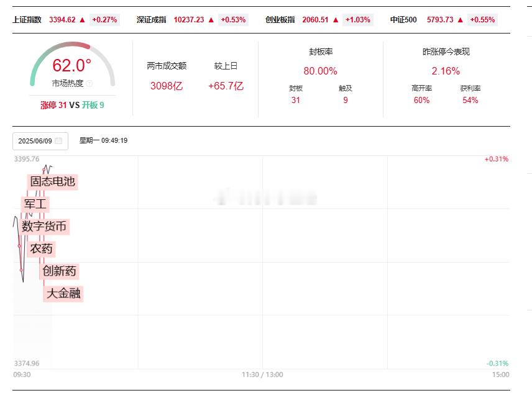Click the 80.00% seal rate value
Screen dimensions: 532x393
pos(320,71)
